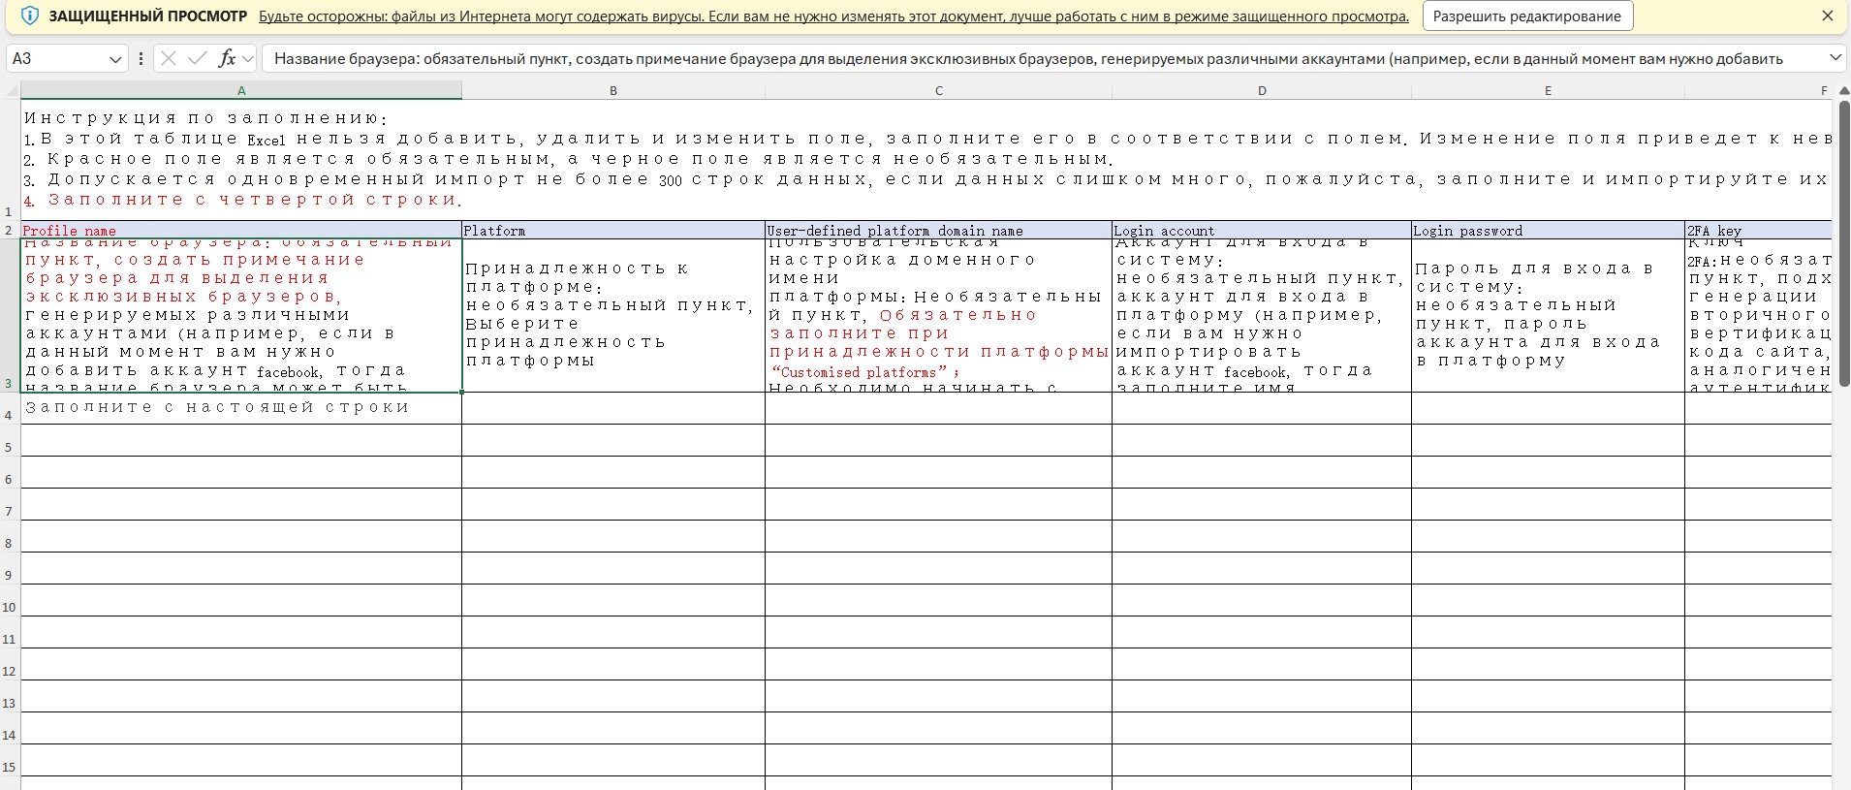Image resolution: width=1851 pixels, height=790 pixels.
Task: Open the Insert Function fx button
Action: pyautogui.click(x=227, y=58)
